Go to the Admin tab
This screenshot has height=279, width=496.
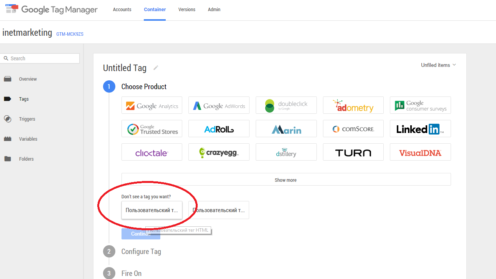click(214, 10)
